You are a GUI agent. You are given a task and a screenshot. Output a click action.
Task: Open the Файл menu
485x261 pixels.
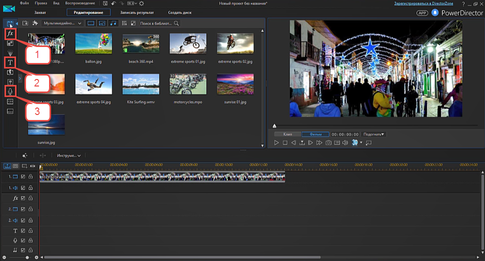(25, 3)
